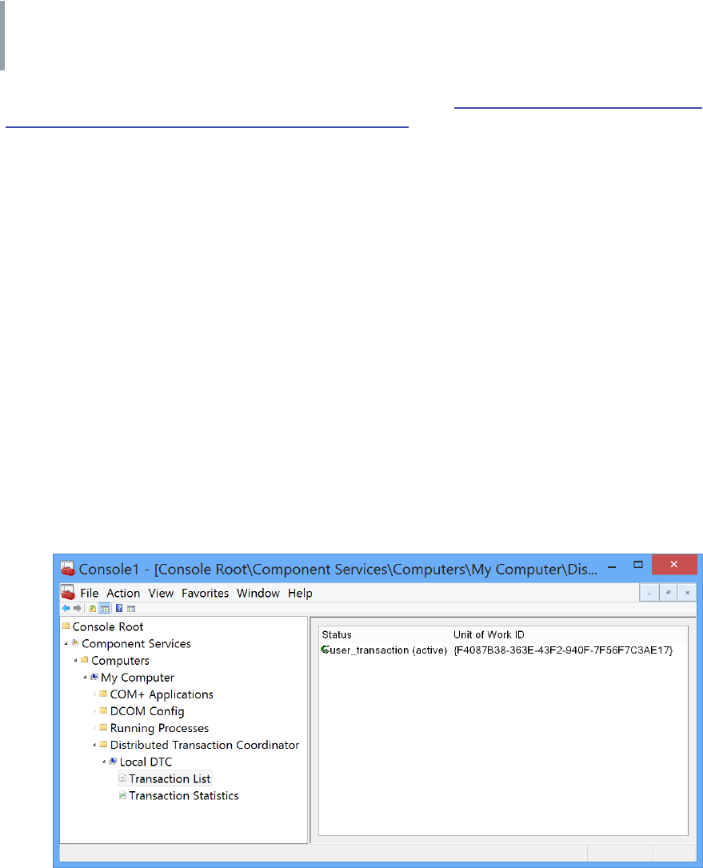Image resolution: width=703 pixels, height=868 pixels.
Task: Click the title bar Console1 toolbox icon
Action: (x=67, y=569)
